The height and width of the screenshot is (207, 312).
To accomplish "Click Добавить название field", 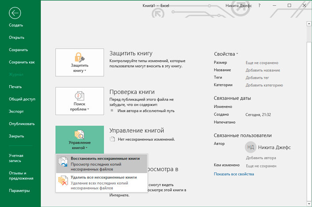I will click(x=262, y=70).
